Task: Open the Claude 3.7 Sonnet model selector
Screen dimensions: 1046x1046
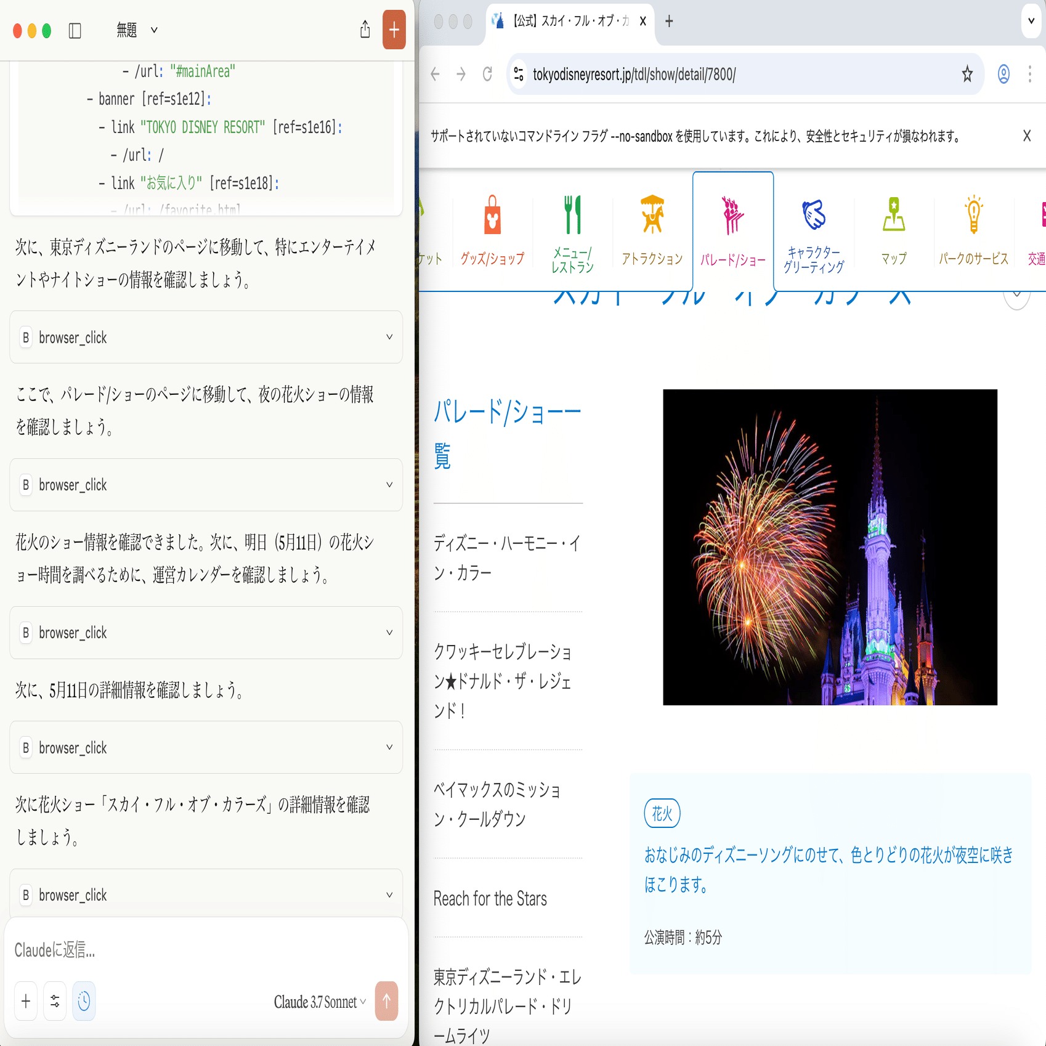Action: tap(320, 1002)
